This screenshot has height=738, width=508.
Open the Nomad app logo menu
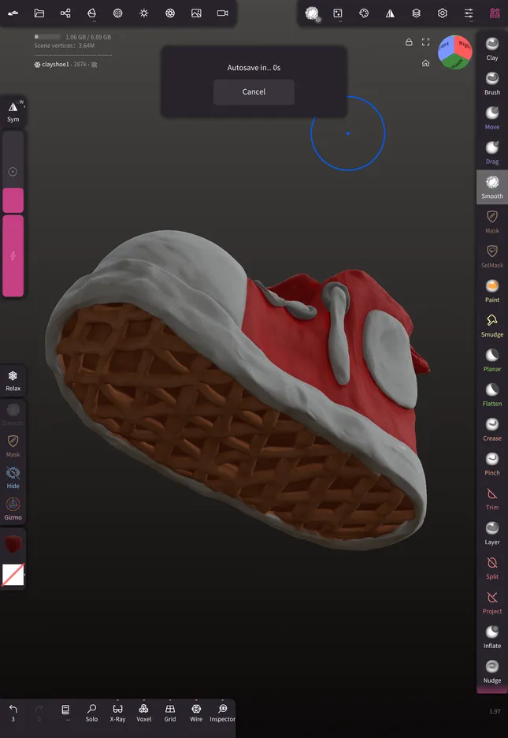click(x=13, y=13)
